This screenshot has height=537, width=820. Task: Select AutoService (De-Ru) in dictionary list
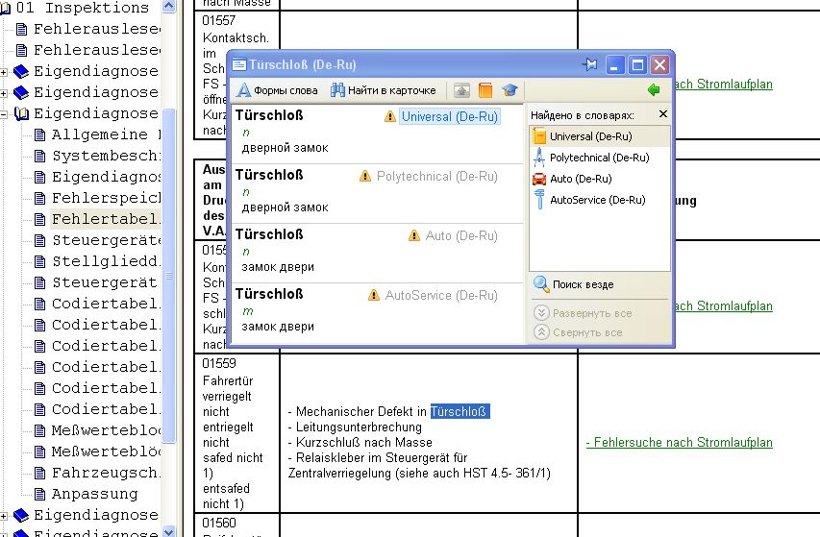click(x=599, y=200)
